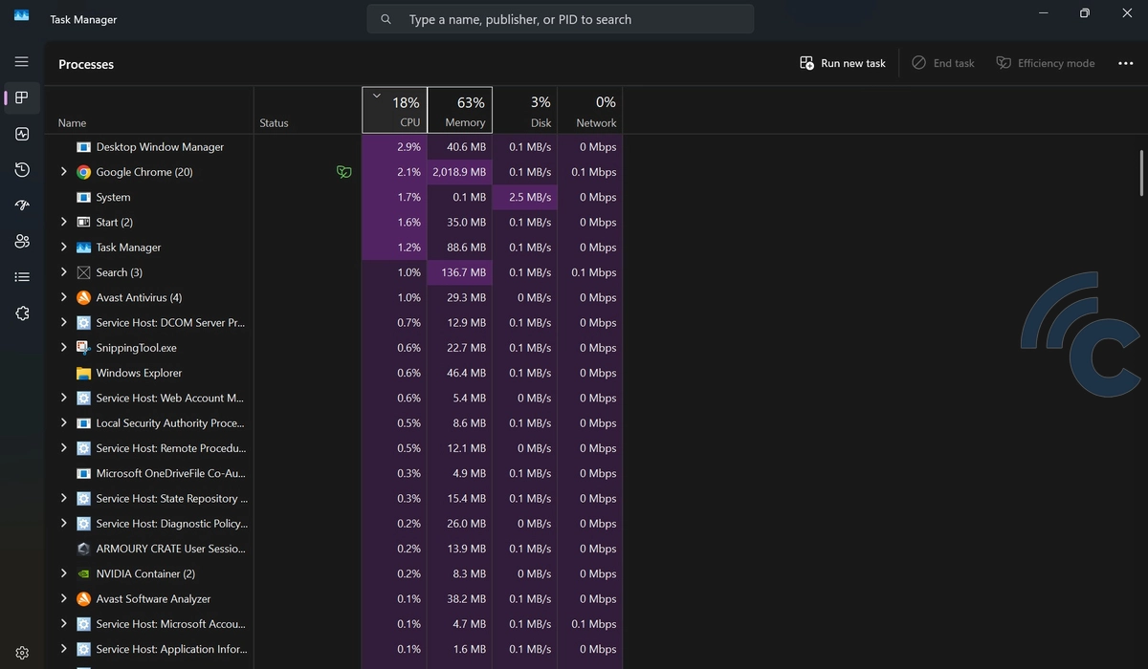Sort processes by the Network column

(x=590, y=111)
